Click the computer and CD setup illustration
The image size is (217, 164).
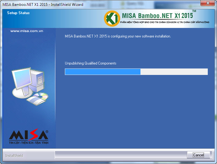click(30, 86)
